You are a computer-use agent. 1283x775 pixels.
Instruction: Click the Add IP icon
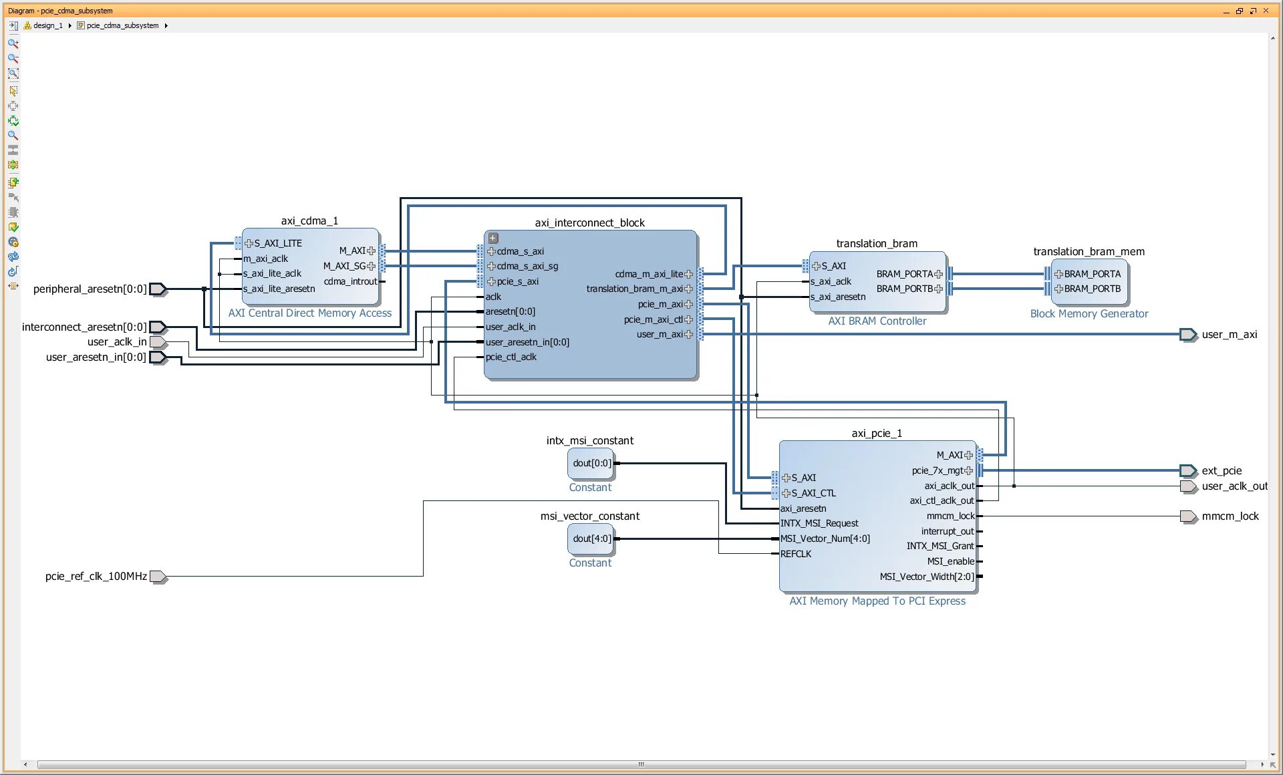(13, 182)
